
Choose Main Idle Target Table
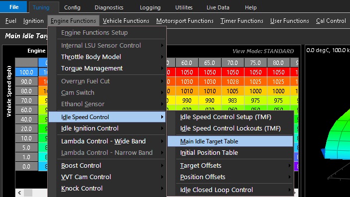[x=230, y=141]
